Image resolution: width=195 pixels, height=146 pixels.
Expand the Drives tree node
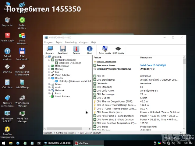pyautogui.click(x=49, y=84)
